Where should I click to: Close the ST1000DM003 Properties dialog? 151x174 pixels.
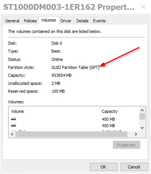tap(143, 7)
